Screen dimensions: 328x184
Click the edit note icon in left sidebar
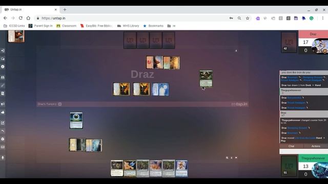click(x=3, y=123)
